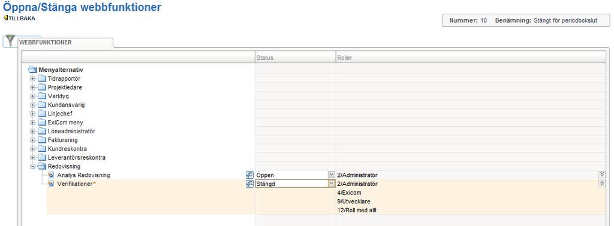This screenshot has width=614, height=226.
Task: Expand the Projektledare tree node
Action: [33, 87]
